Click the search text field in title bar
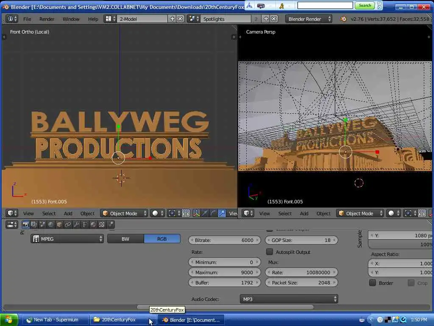Viewport: 434px width, 326px height. (325, 5)
